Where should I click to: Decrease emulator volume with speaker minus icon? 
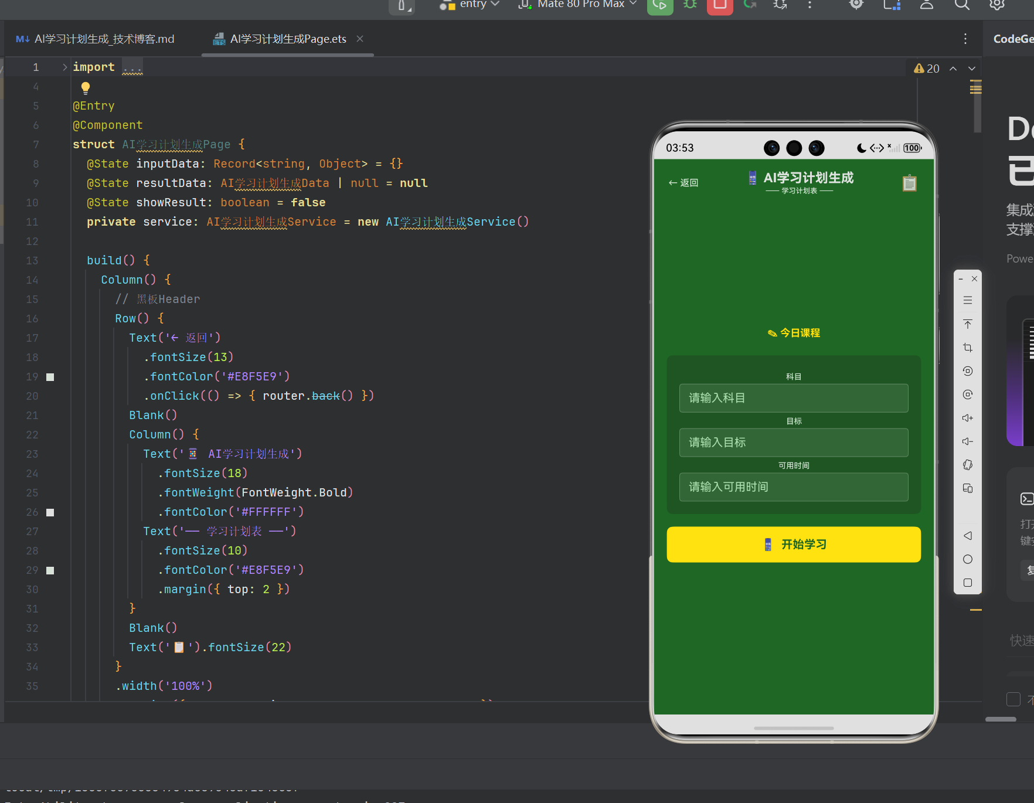[x=968, y=441]
